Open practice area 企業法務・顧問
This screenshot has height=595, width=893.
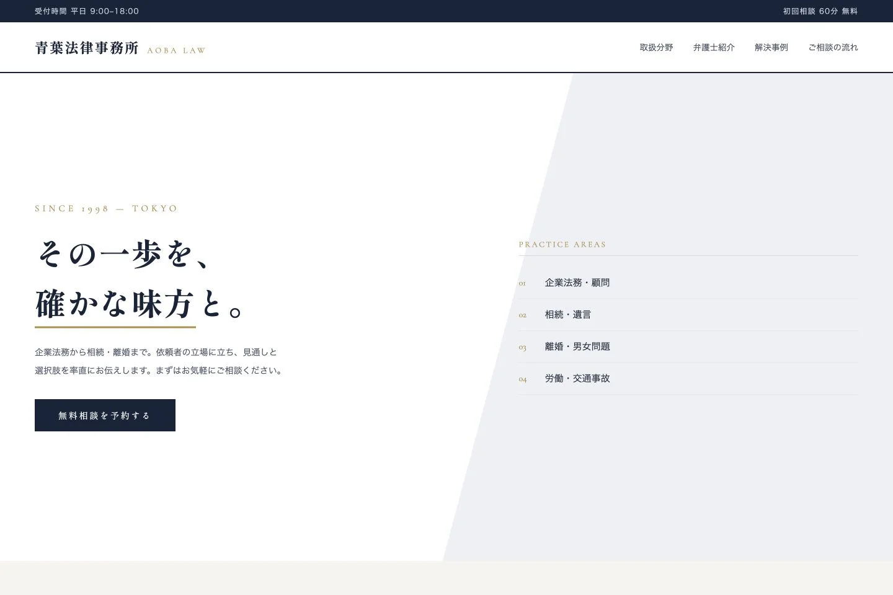[688, 283]
